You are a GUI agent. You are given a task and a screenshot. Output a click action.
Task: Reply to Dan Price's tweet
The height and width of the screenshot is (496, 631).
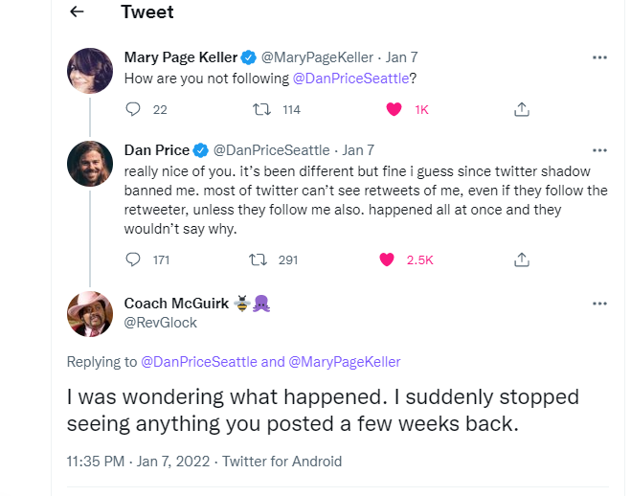(x=133, y=259)
